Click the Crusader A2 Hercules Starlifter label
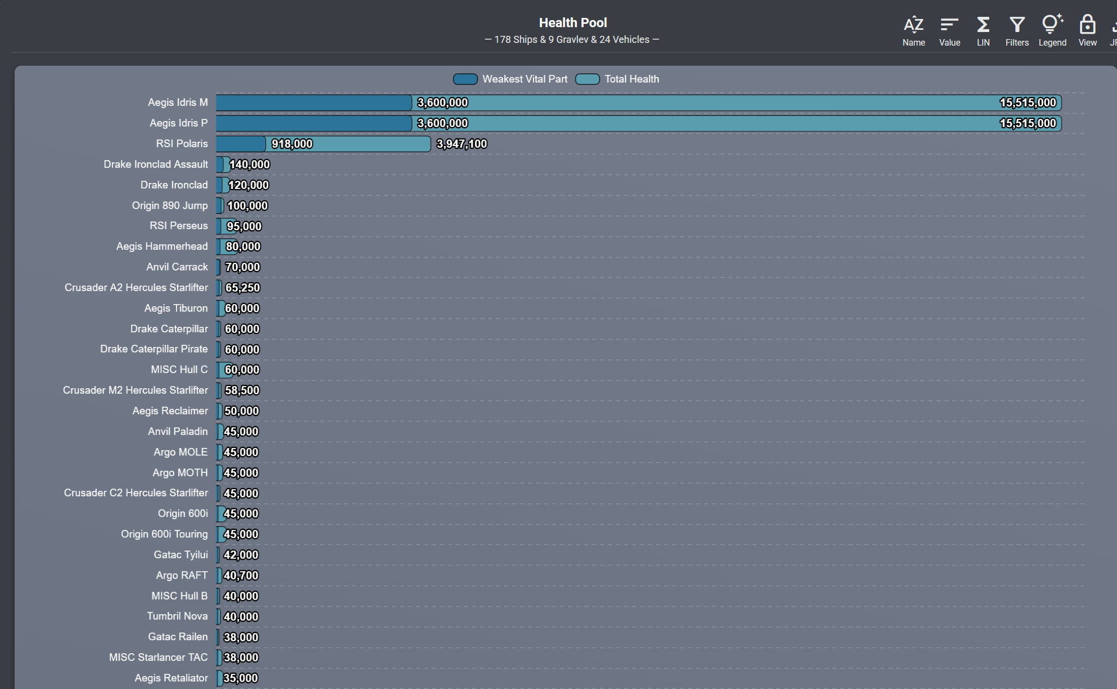 tap(136, 288)
